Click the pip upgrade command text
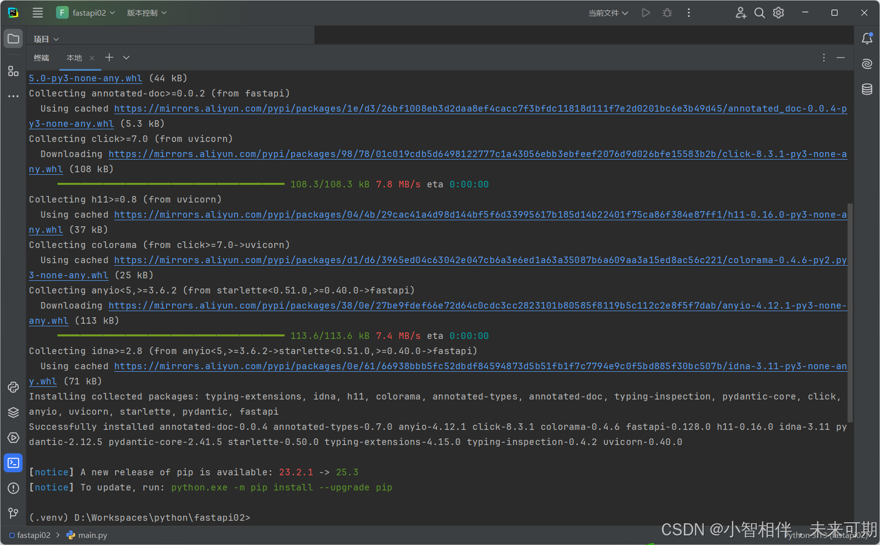Screen dimensions: 880x545 tap(281, 487)
